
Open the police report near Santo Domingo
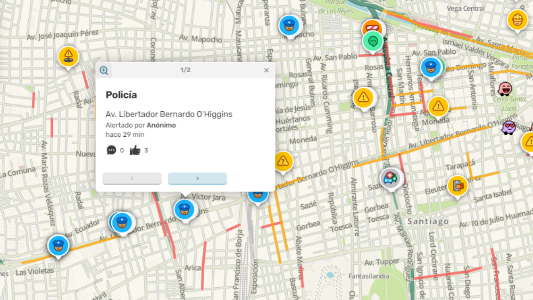[x=431, y=67]
